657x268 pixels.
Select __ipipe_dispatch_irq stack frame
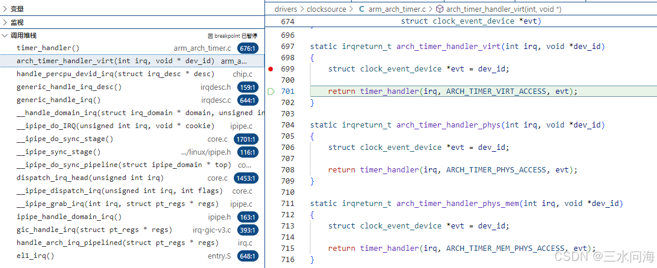(x=132, y=191)
